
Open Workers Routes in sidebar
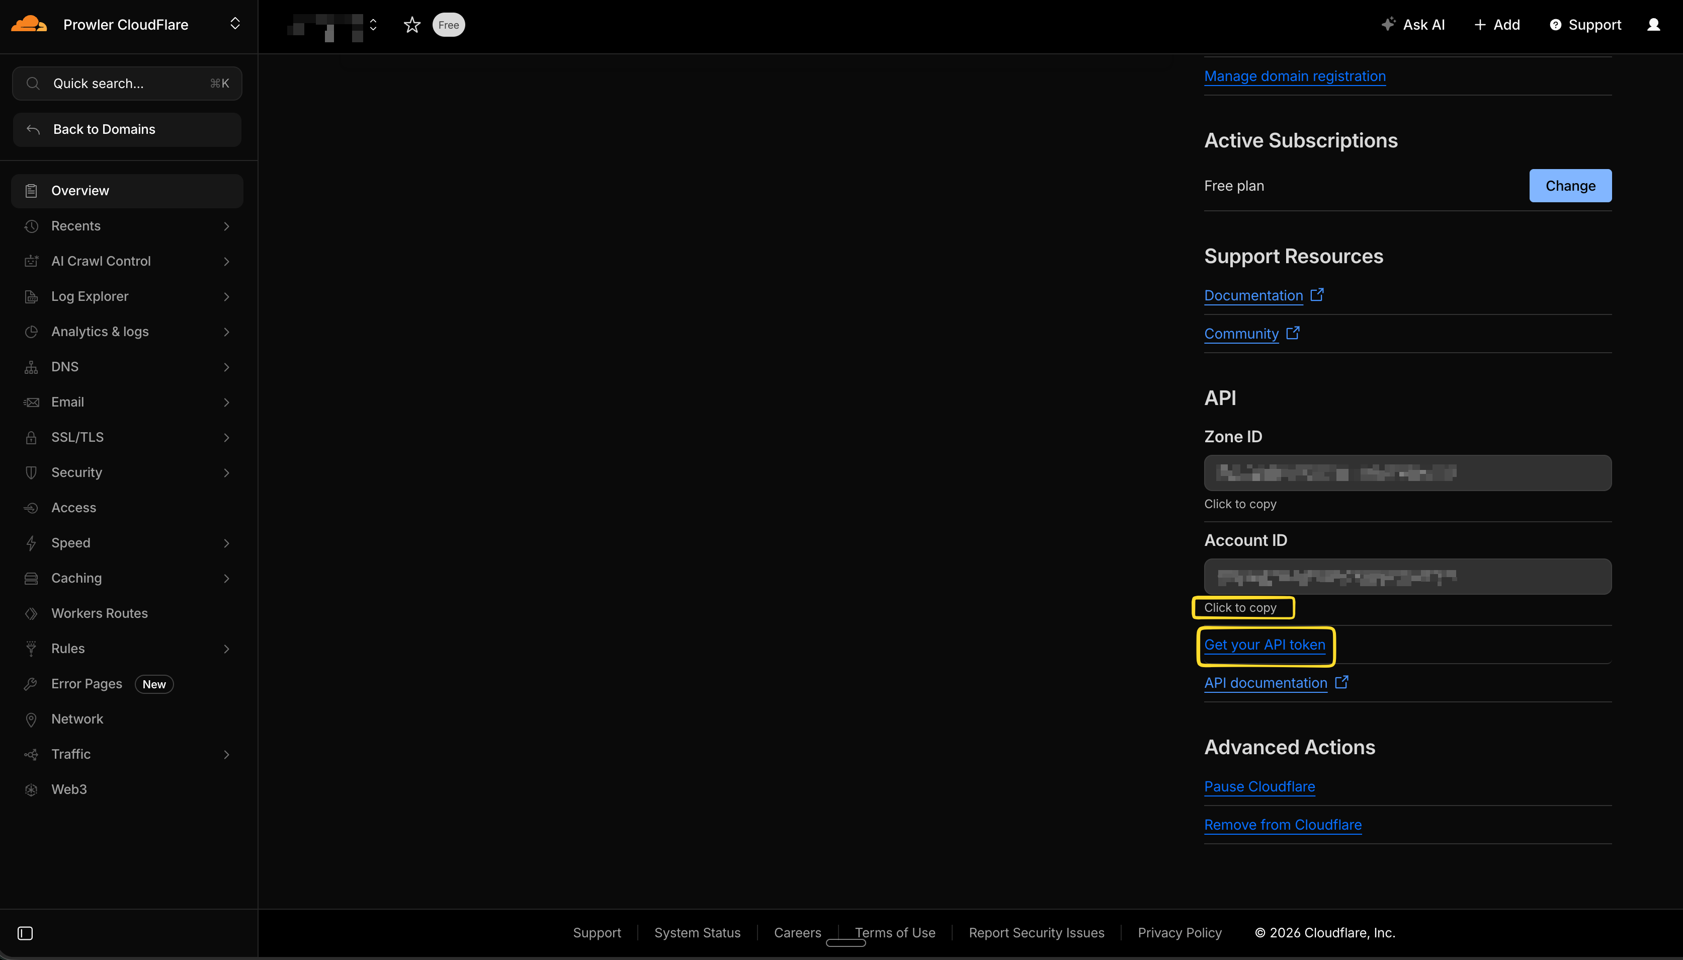coord(100,613)
